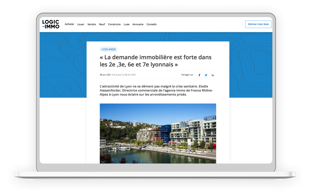Share the article on Twitter
310x195 pixels.
tap(206, 75)
